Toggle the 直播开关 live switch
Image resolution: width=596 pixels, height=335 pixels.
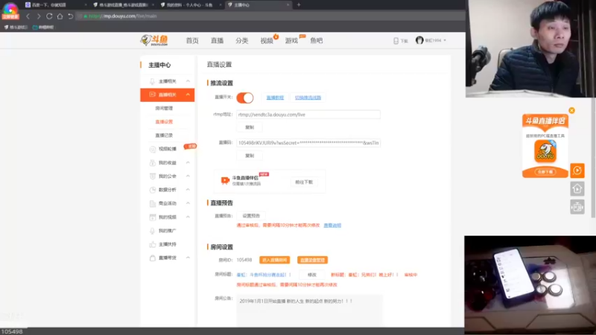pyautogui.click(x=245, y=98)
